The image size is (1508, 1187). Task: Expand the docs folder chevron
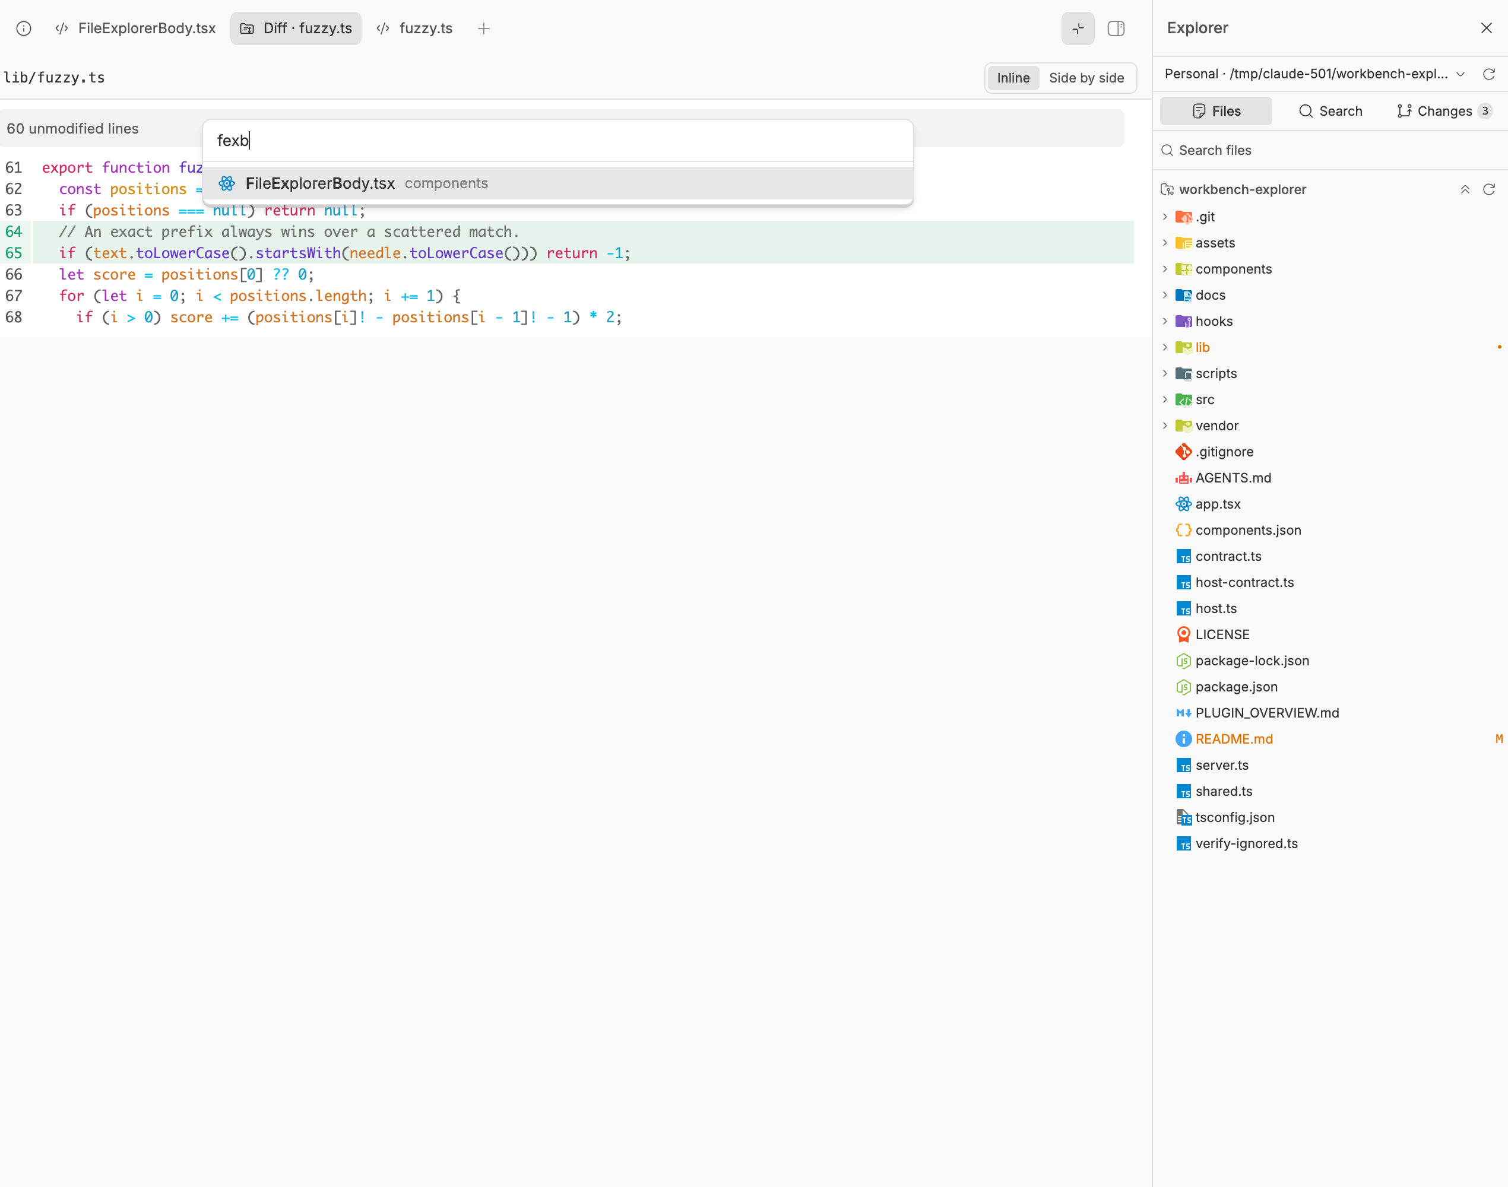click(1165, 296)
